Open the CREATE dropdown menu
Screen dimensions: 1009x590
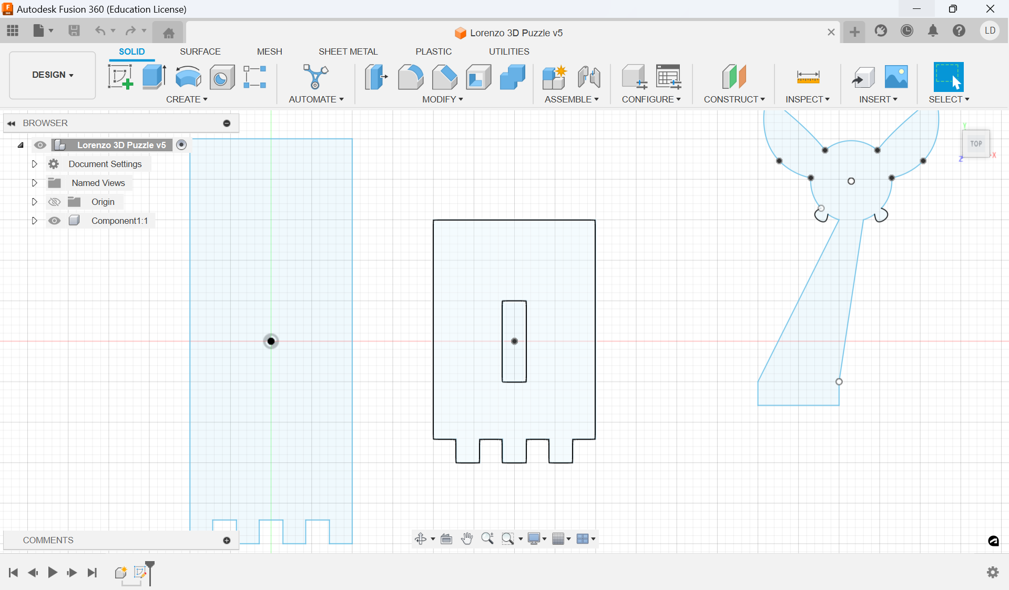click(187, 99)
